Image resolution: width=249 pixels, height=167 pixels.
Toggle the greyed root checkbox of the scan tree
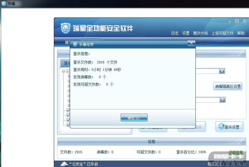[x=69, y=71]
